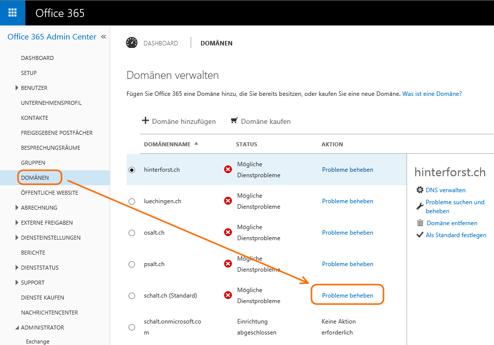Select the schalt.ch (Standard) radio button
This screenshot has height=345, width=494.
click(x=131, y=296)
